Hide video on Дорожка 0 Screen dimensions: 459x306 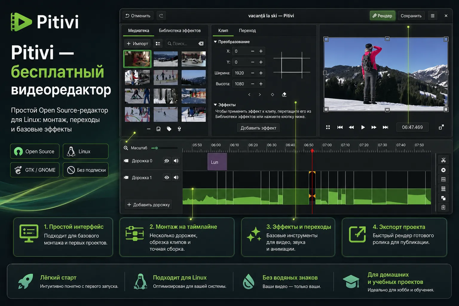coord(167,161)
